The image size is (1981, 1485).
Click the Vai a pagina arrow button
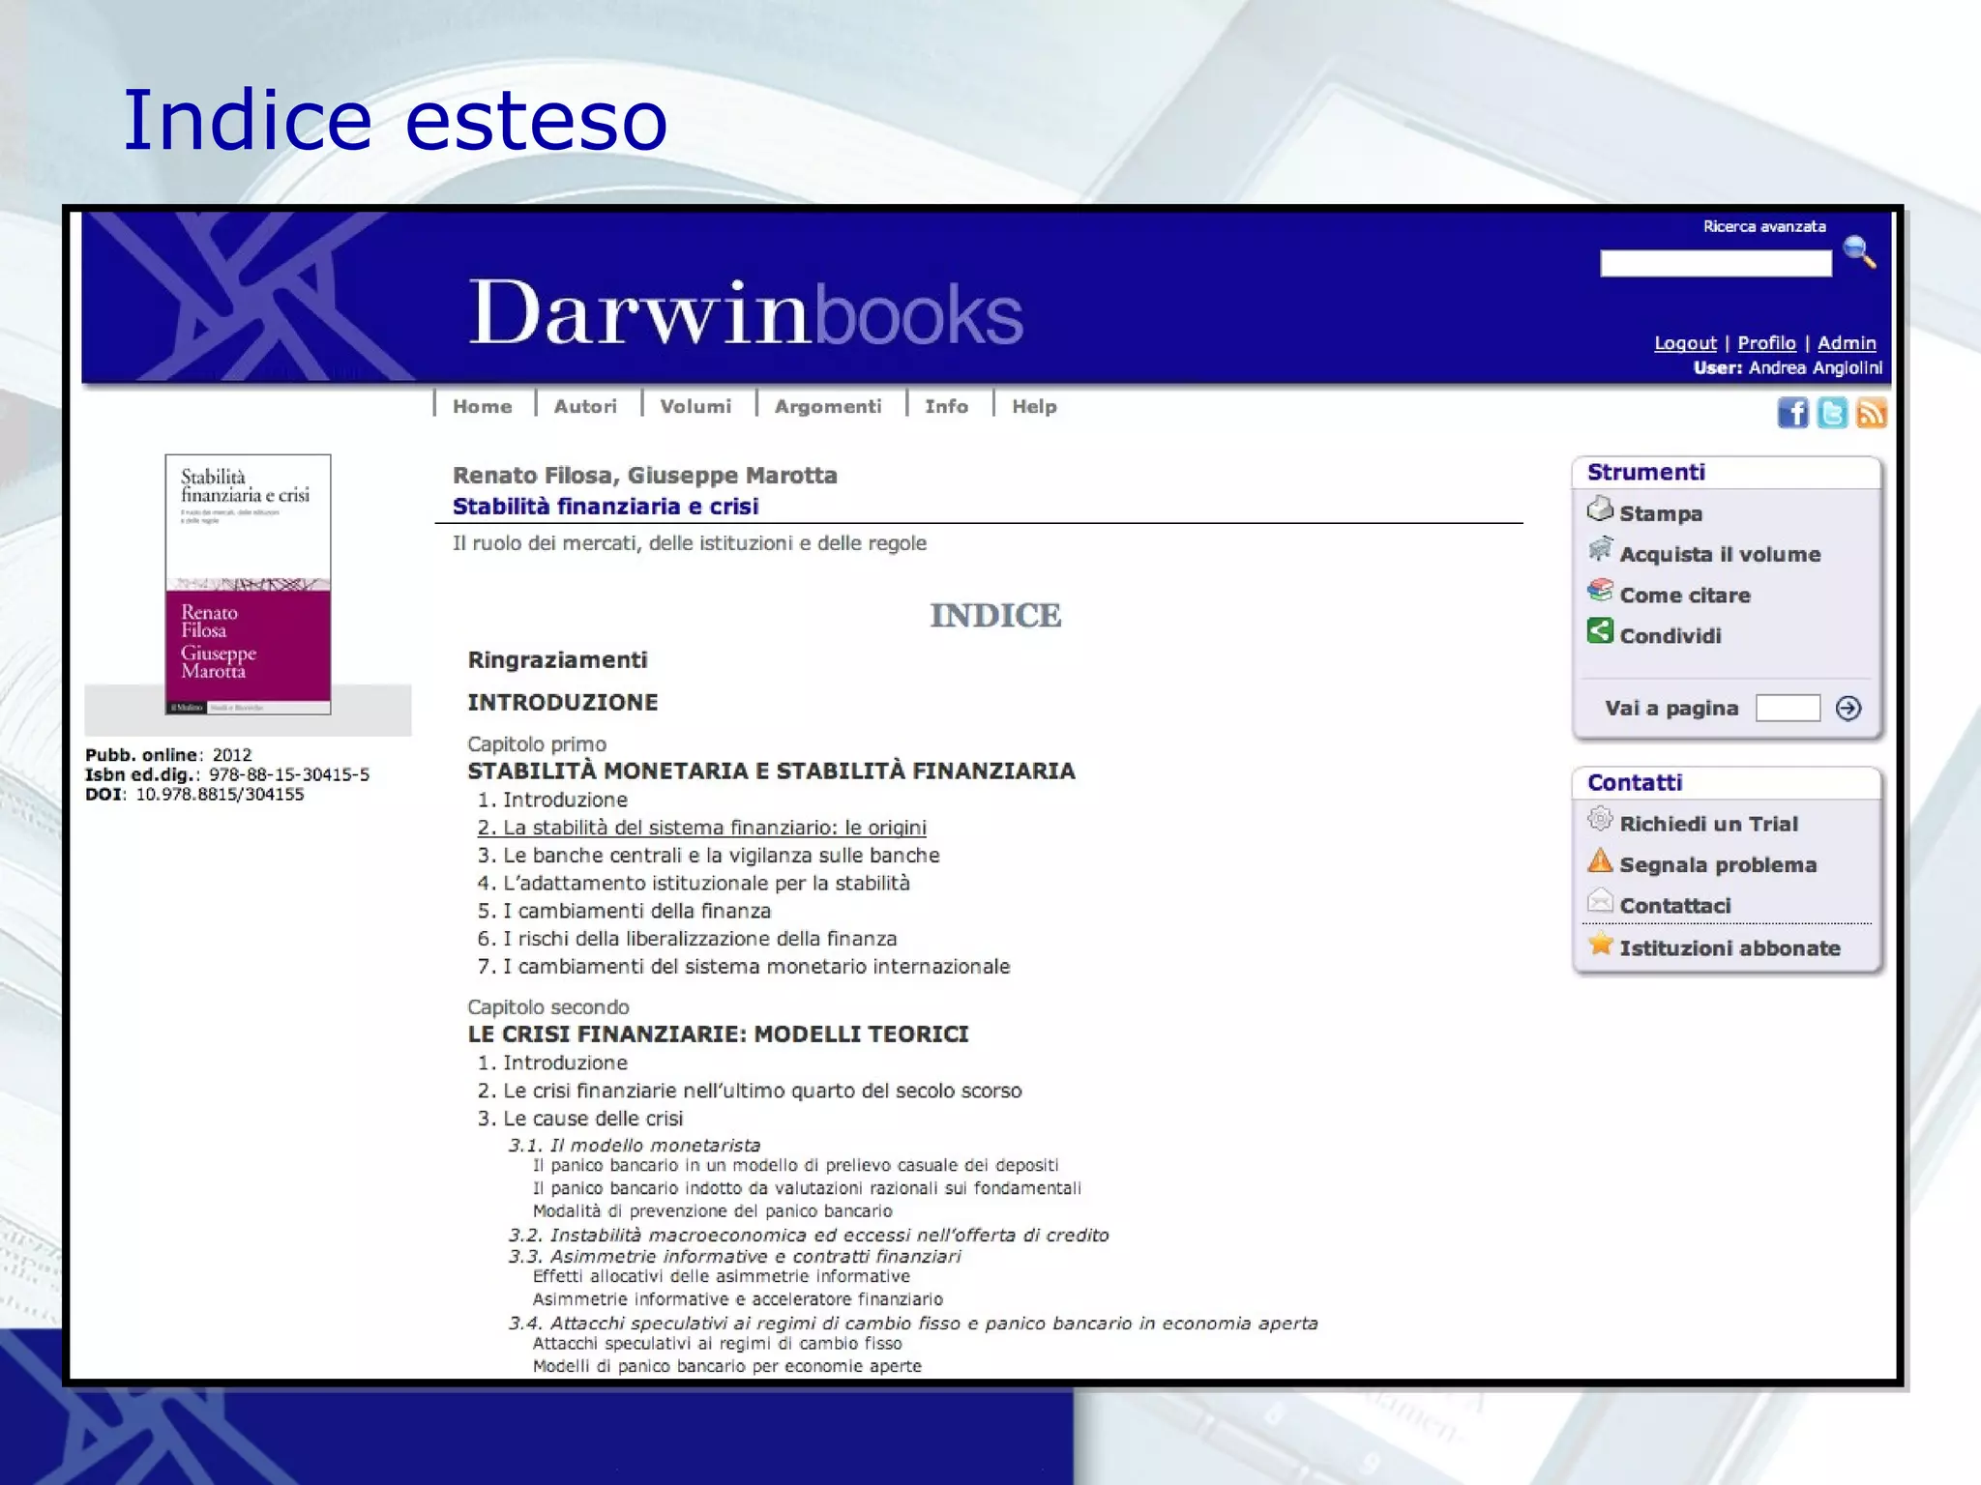(1848, 708)
